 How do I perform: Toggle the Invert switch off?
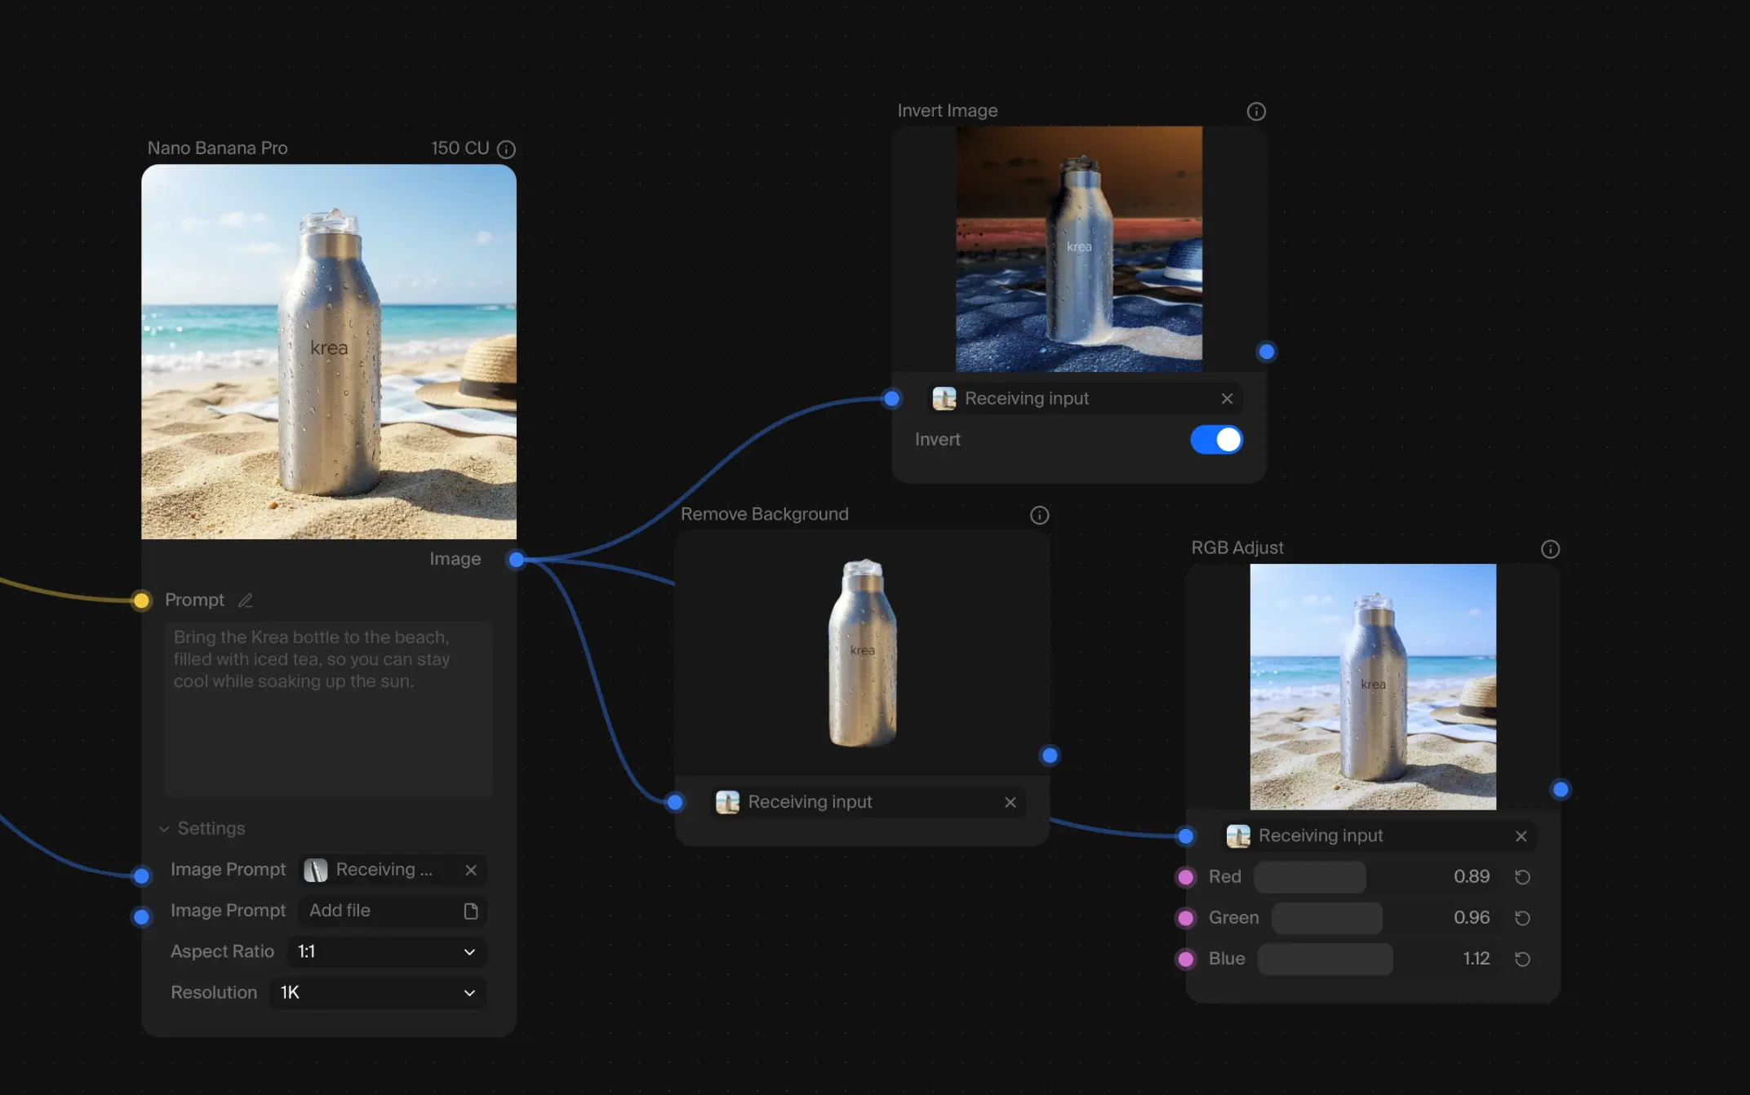point(1215,440)
